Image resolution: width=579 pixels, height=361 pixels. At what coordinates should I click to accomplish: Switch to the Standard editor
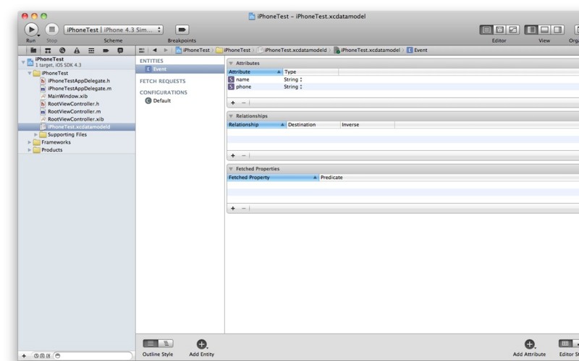[x=486, y=30]
